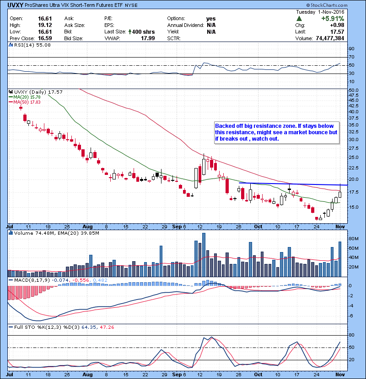Click the MACD histogram value 0.482

[100, 280]
